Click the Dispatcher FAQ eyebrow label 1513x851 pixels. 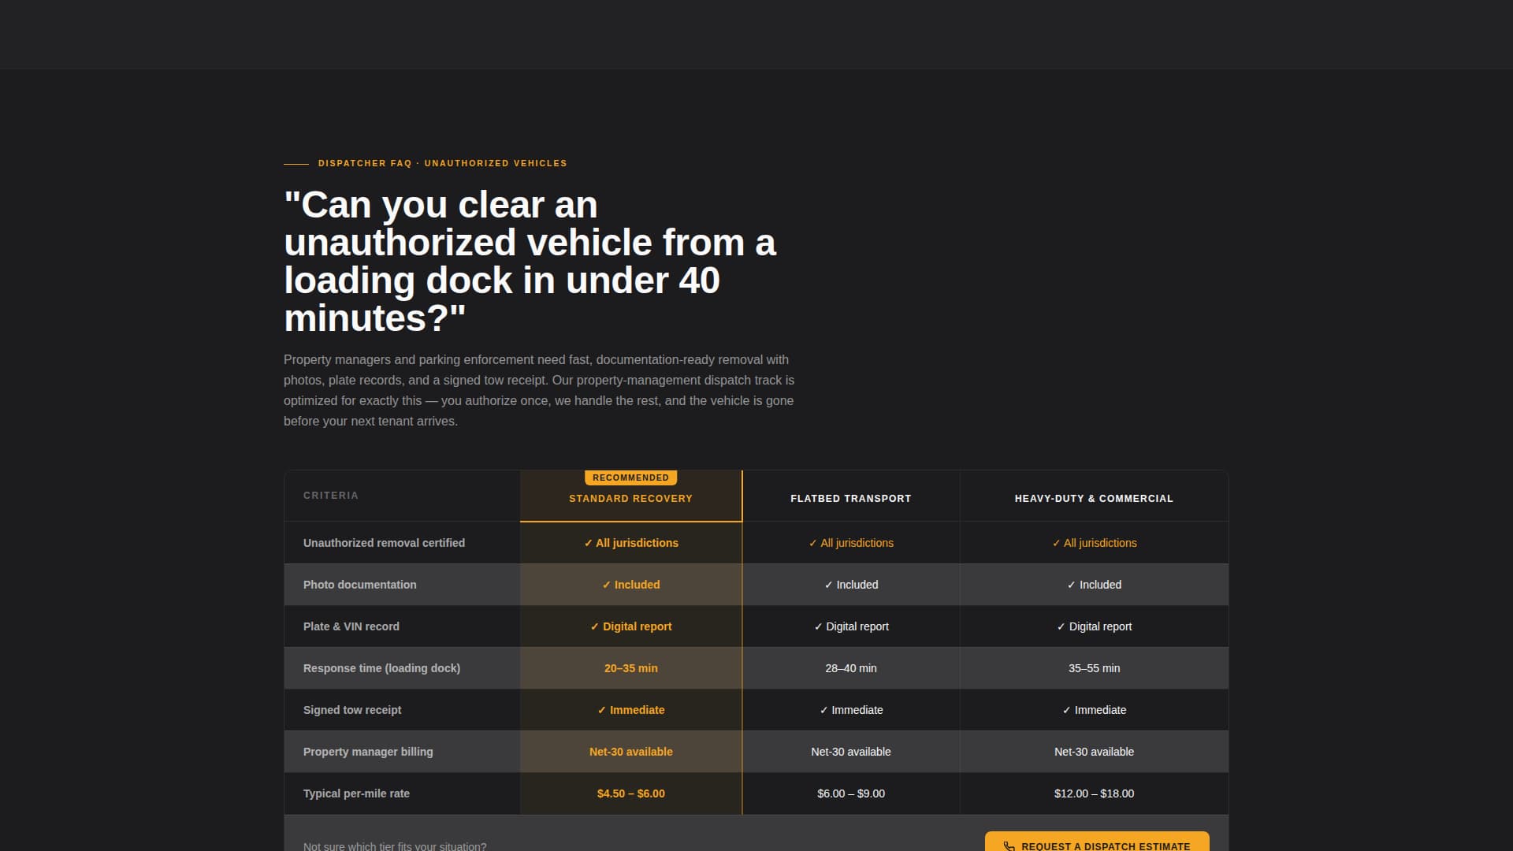click(442, 163)
